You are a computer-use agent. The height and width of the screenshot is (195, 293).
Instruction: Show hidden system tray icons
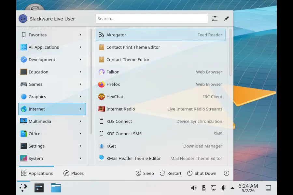click(232, 188)
